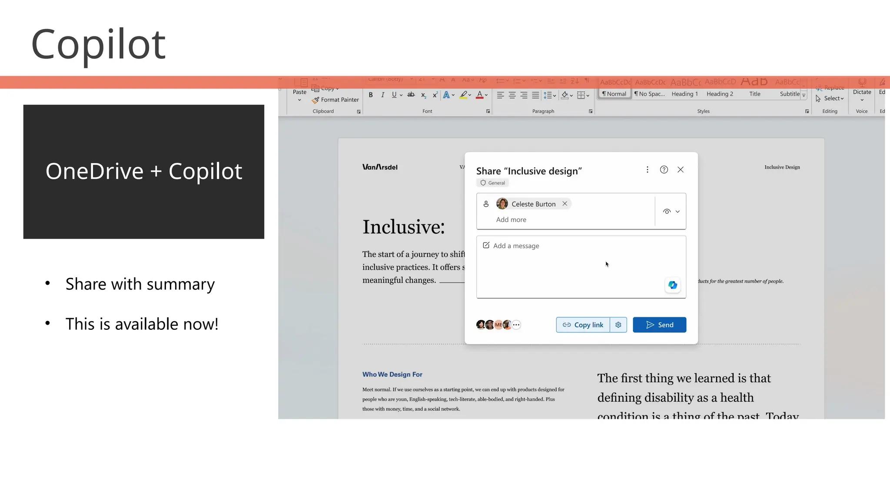890x500 pixels.
Task: Center align the paragraph
Action: point(512,95)
